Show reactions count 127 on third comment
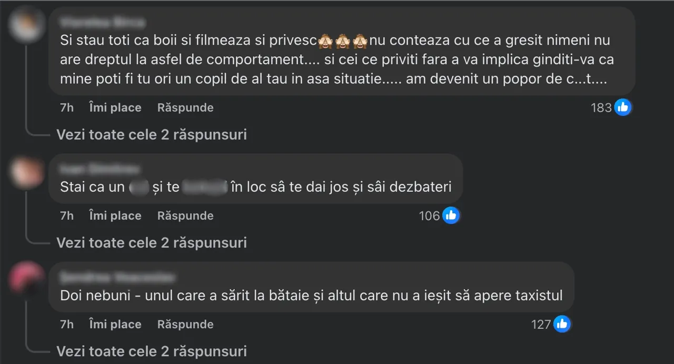Screen dimensions: 674x364 pyautogui.click(x=541, y=324)
